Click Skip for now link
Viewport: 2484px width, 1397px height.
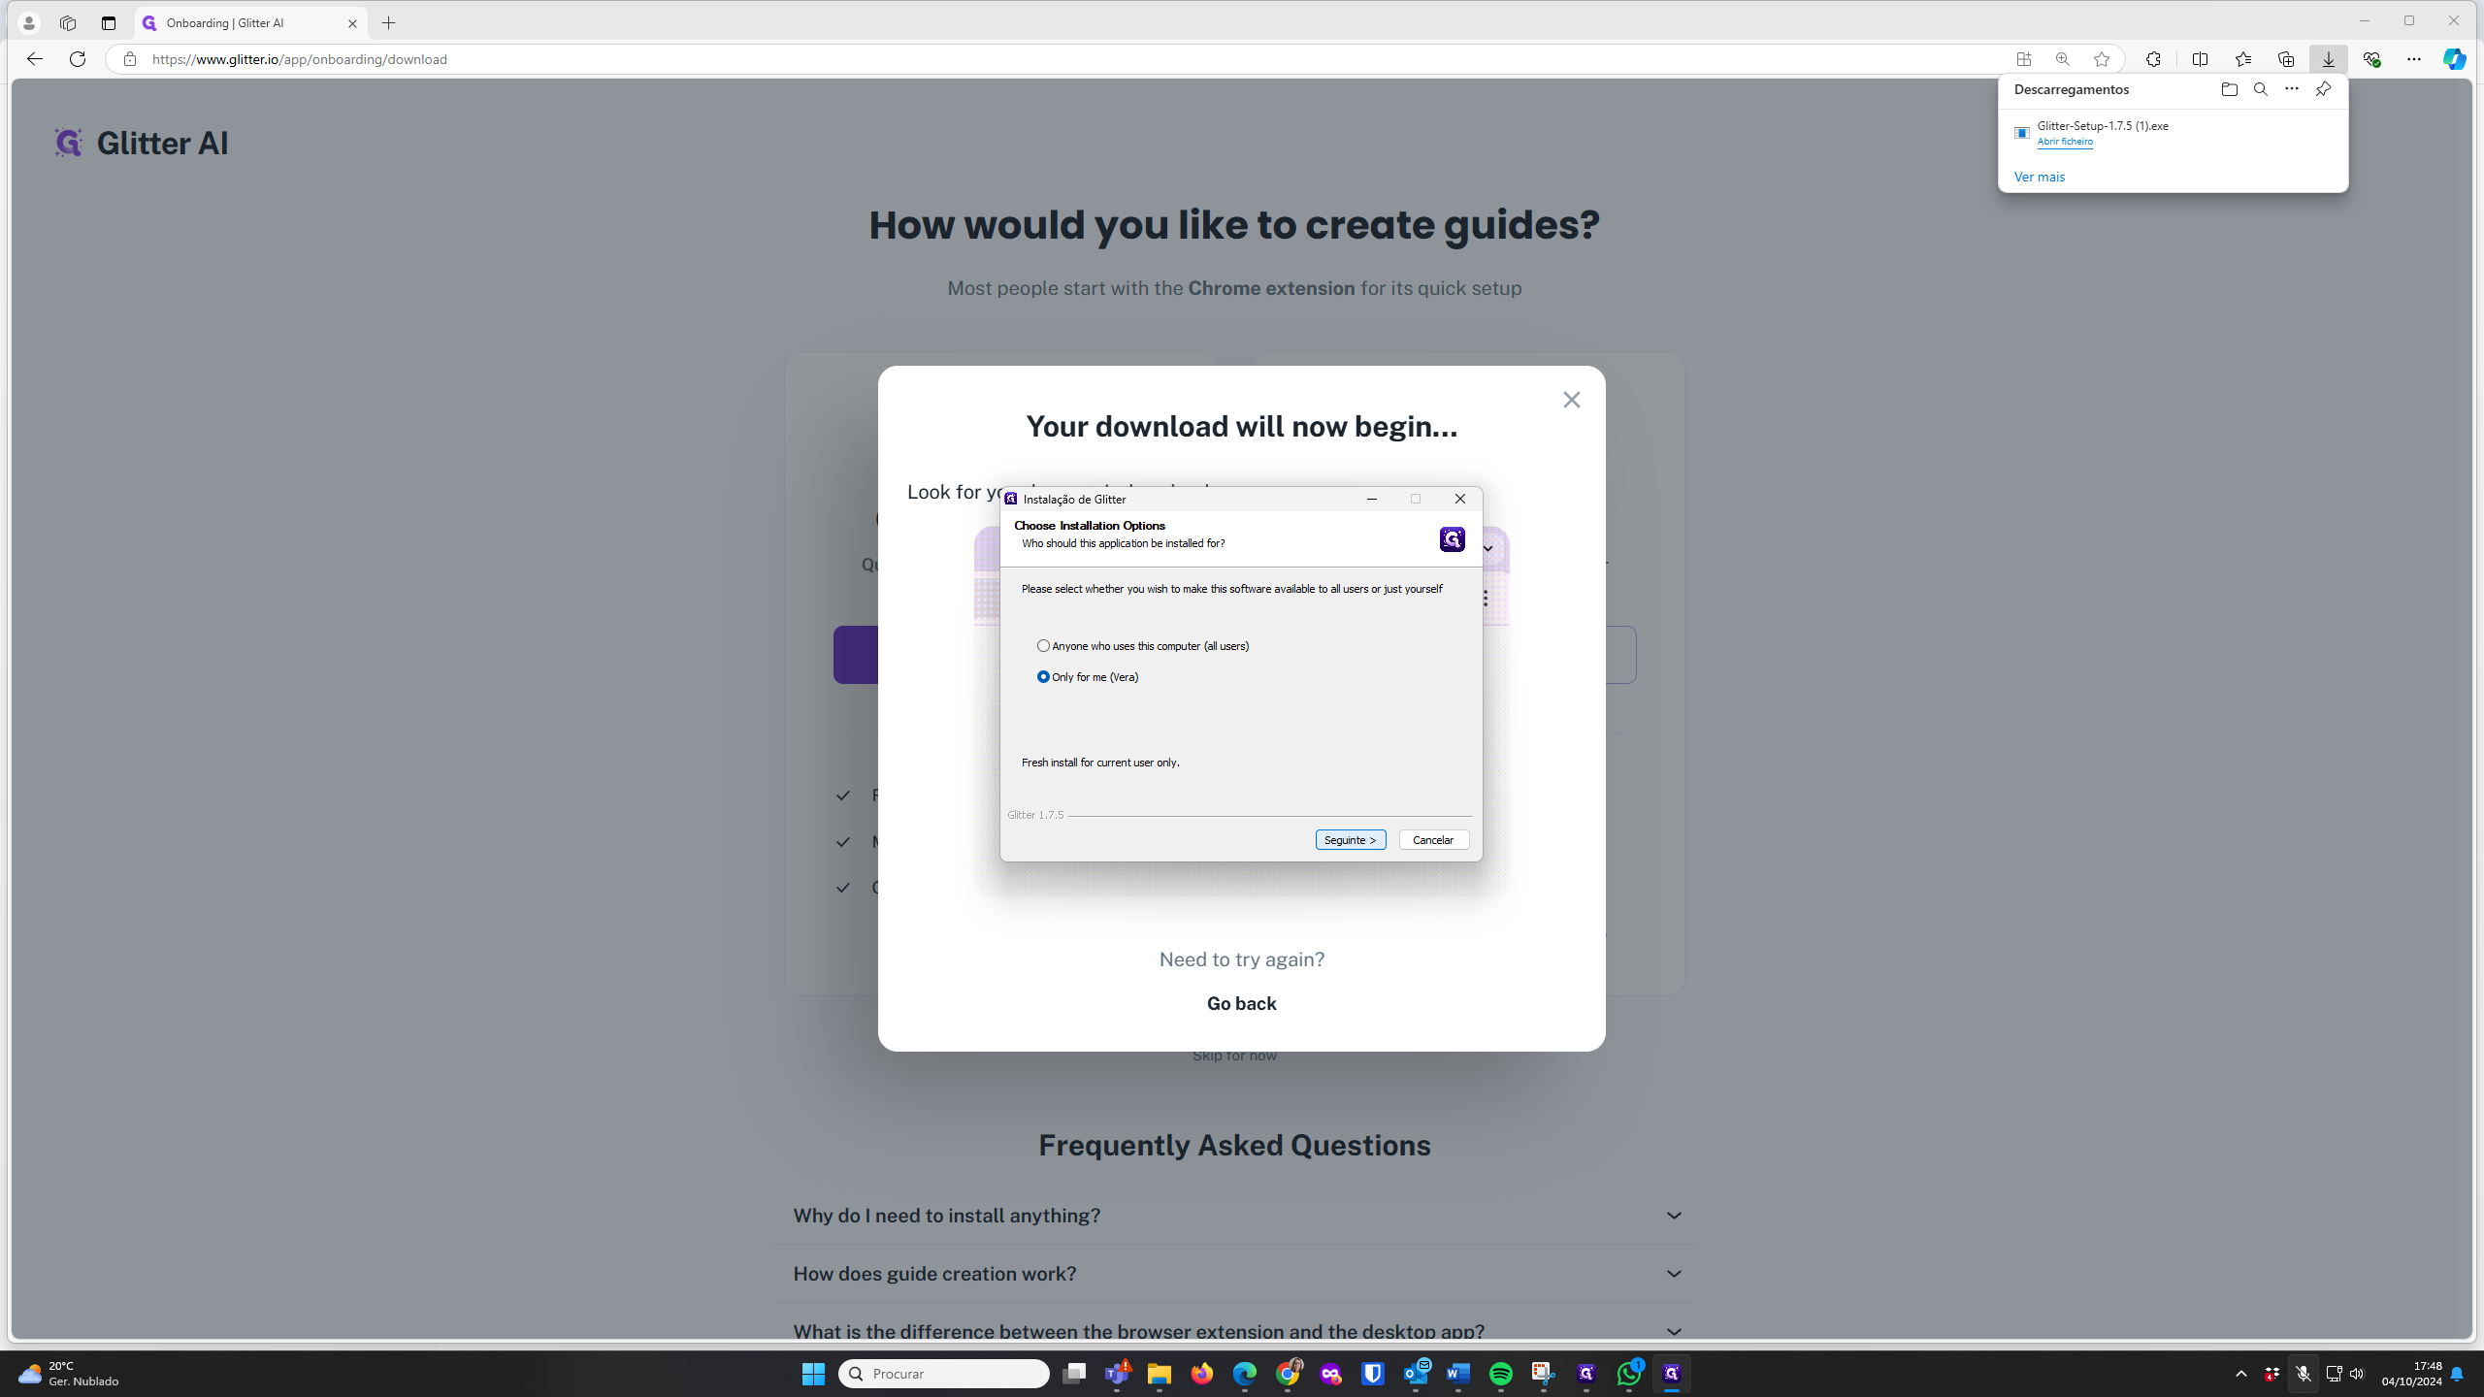click(x=1234, y=1056)
